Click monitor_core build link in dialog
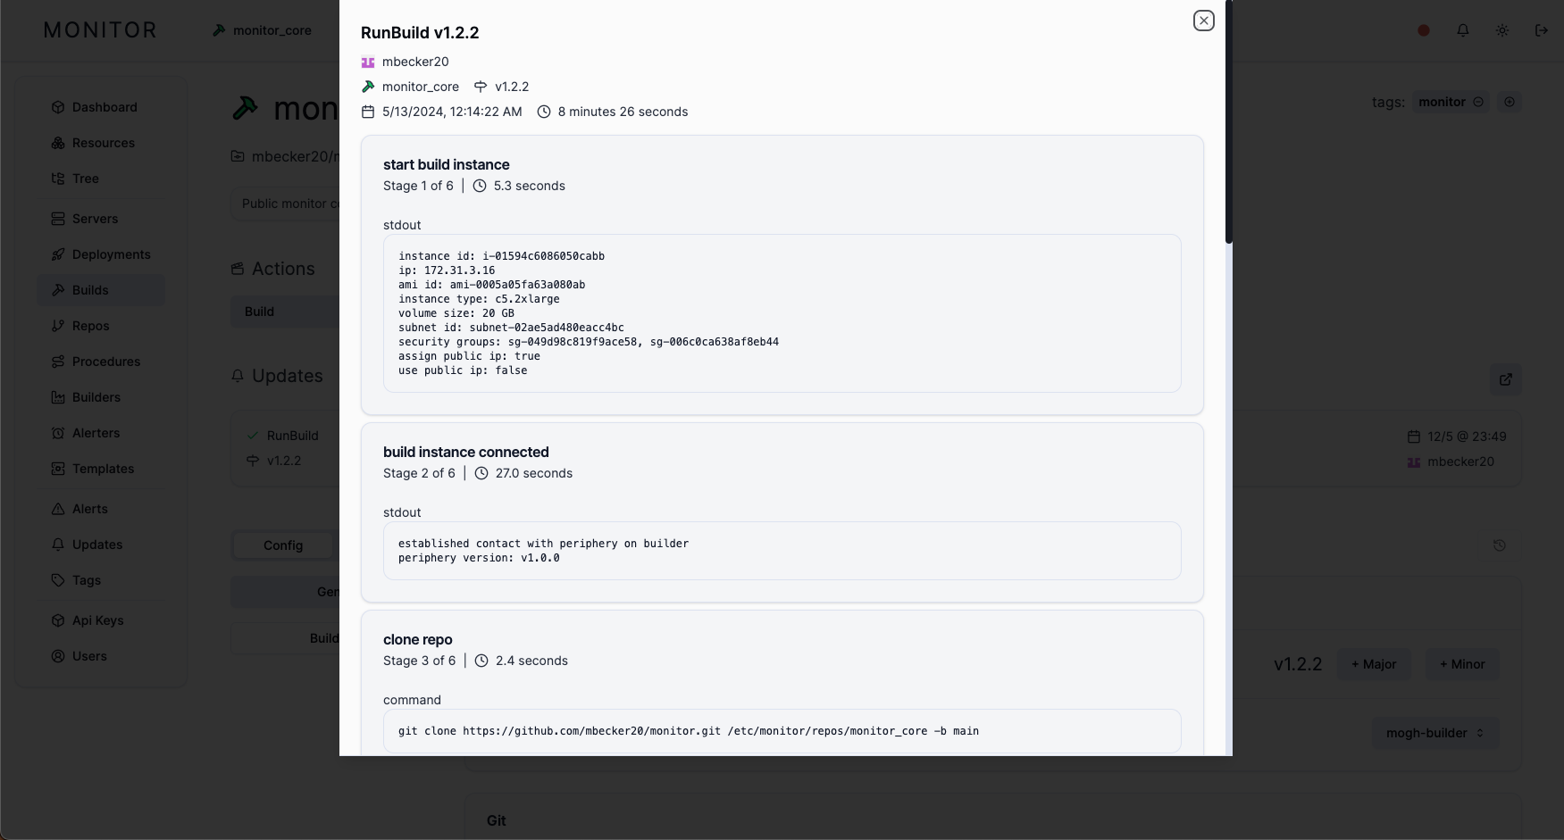1564x840 pixels. pyautogui.click(x=410, y=87)
